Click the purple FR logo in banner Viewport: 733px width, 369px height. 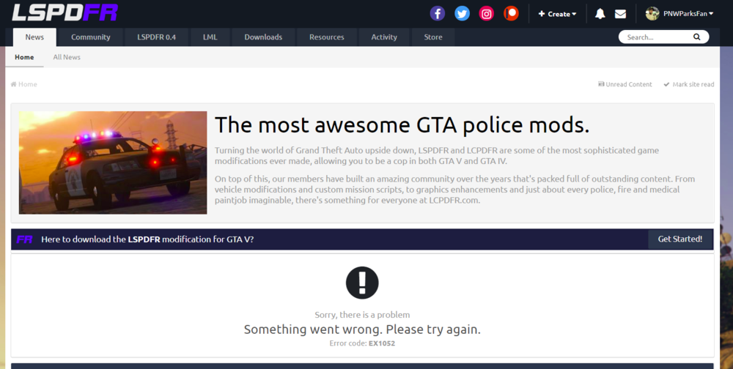24,239
